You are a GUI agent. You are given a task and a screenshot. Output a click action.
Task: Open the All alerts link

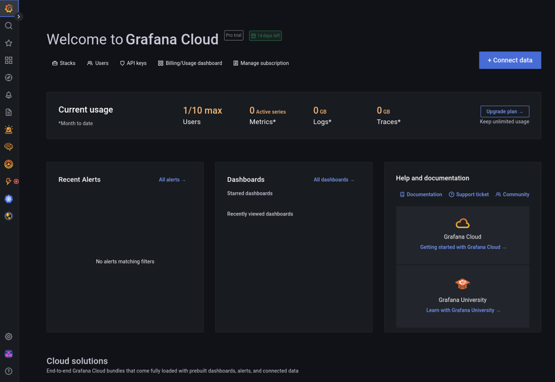tap(172, 180)
